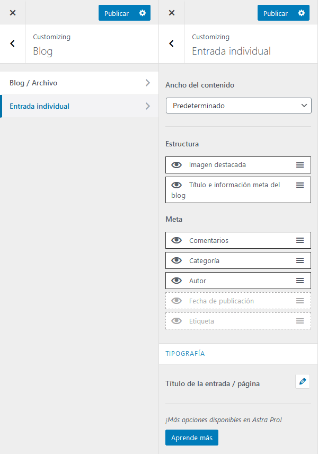Click the gear icon beside right Publicar button
Screen dimensions: 318x454
301,13
